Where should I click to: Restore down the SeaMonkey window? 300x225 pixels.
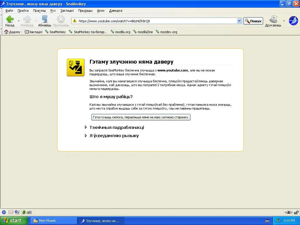click(289, 4)
